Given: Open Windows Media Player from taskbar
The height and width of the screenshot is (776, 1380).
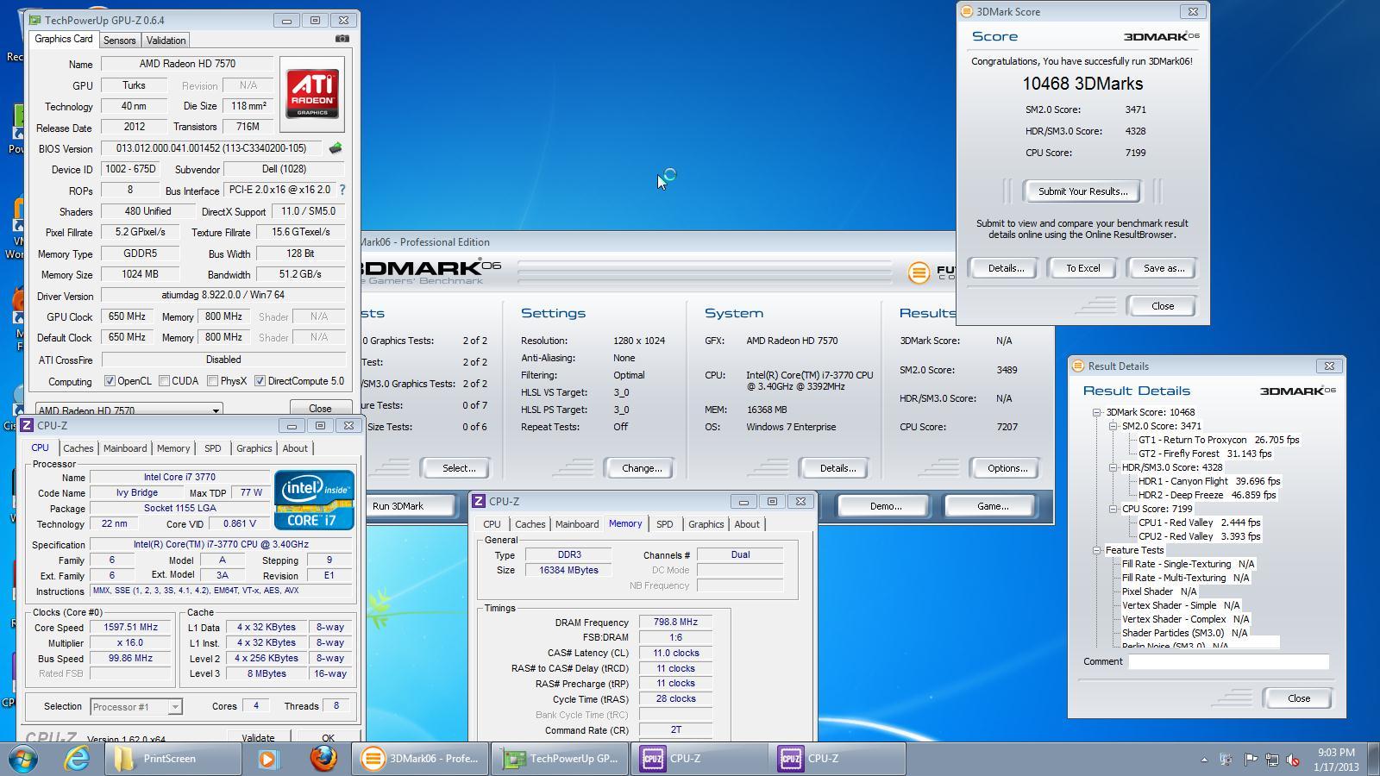Looking at the screenshot, I should 267,759.
